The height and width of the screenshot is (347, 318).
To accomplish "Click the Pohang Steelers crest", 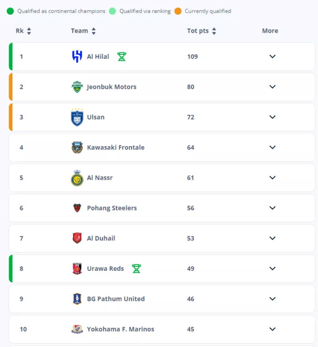I will 77,208.
